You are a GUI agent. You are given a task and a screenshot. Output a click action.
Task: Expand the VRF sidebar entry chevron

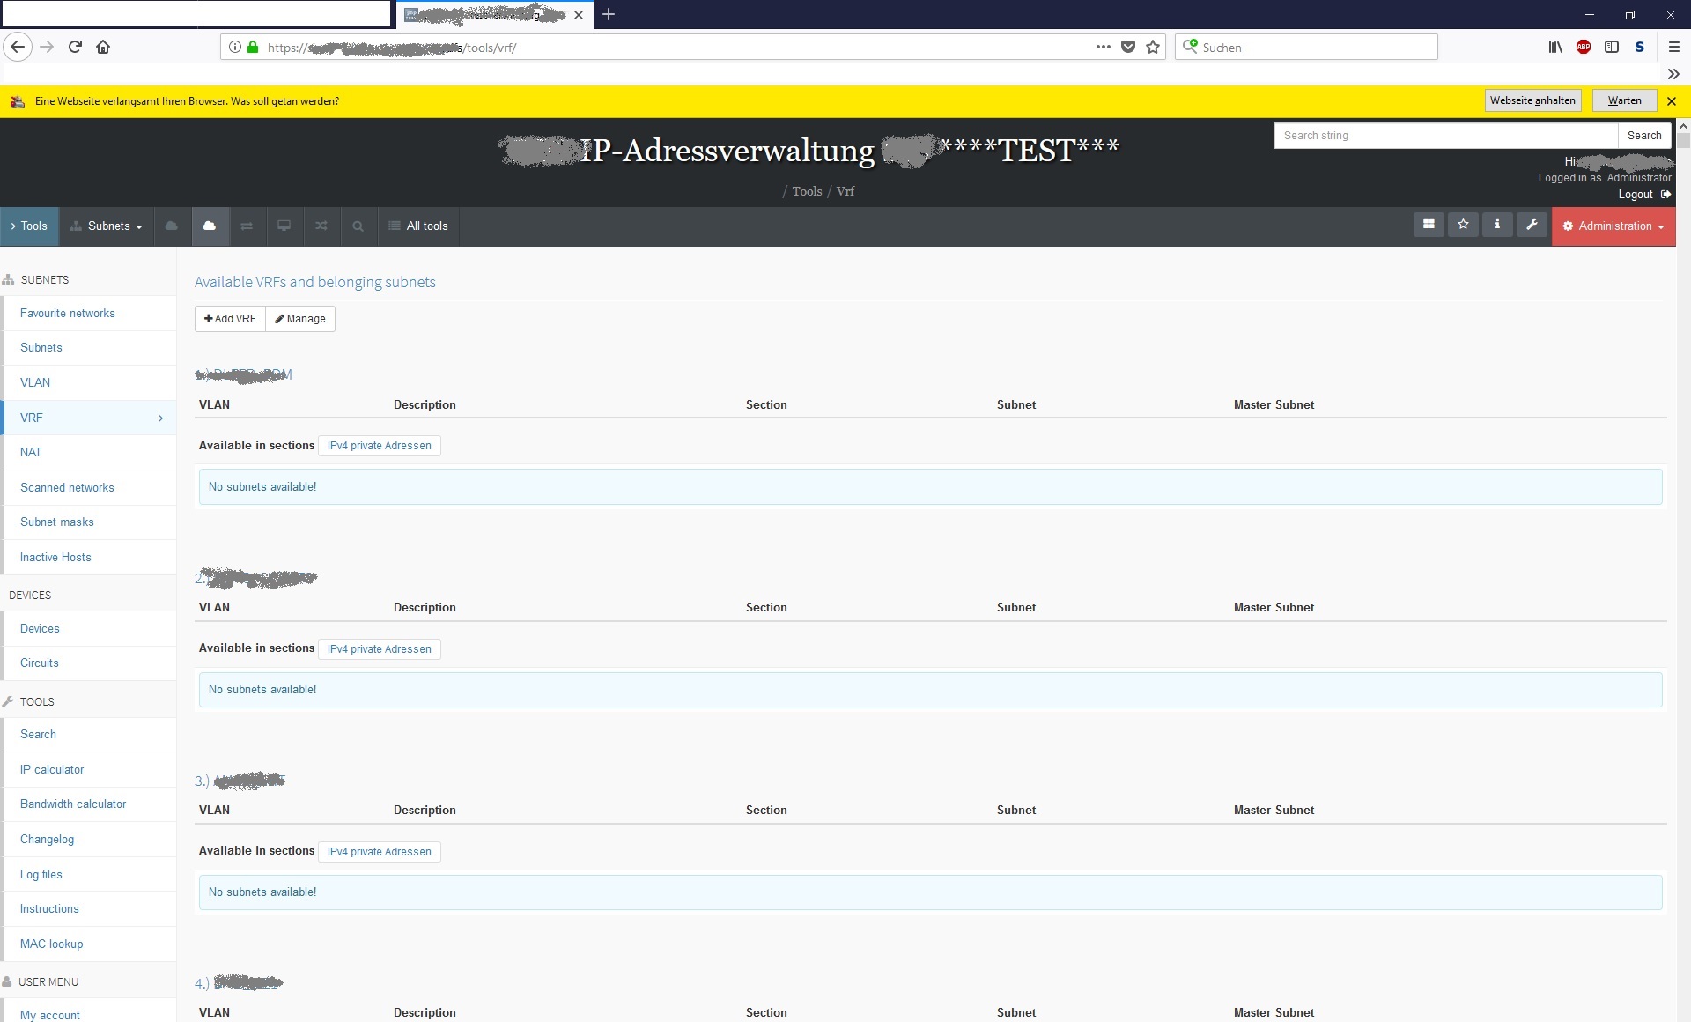pyautogui.click(x=160, y=418)
